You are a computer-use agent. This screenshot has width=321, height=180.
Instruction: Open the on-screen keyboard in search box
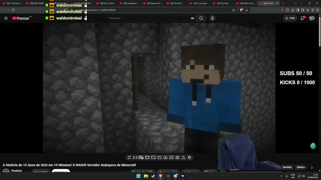[x=192, y=18]
